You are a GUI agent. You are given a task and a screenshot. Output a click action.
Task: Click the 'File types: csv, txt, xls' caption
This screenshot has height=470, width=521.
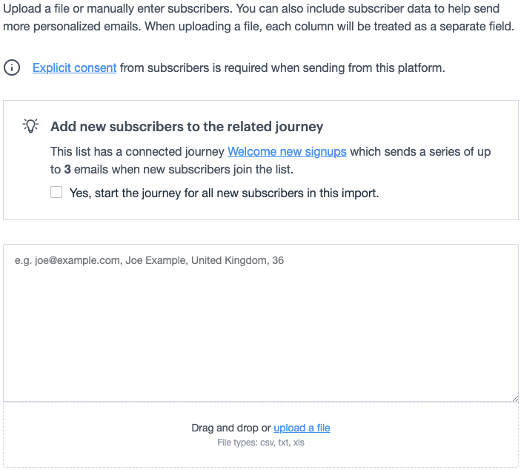click(x=260, y=443)
